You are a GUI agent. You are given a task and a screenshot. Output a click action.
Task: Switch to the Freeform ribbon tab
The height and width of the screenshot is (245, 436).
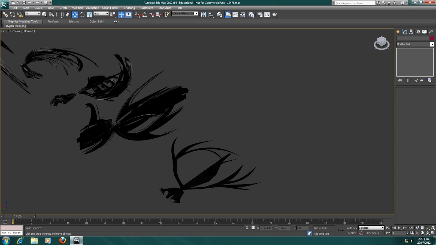(x=53, y=22)
